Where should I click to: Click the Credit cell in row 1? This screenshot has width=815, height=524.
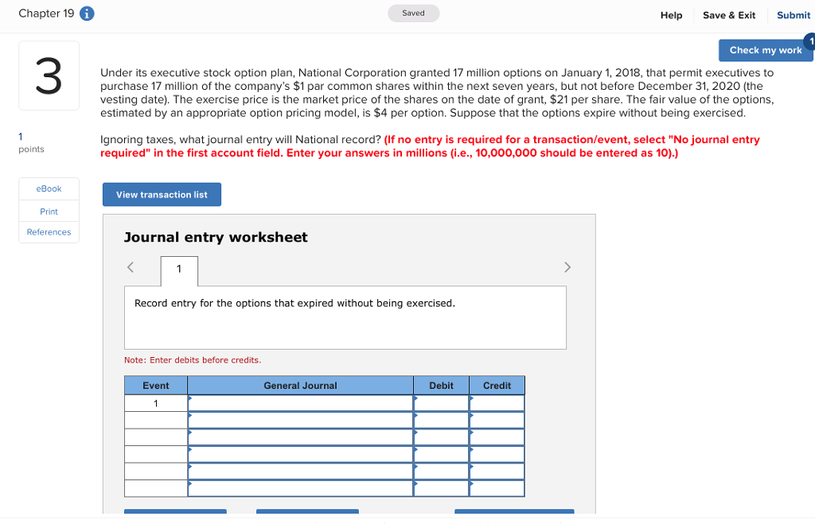pyautogui.click(x=497, y=403)
